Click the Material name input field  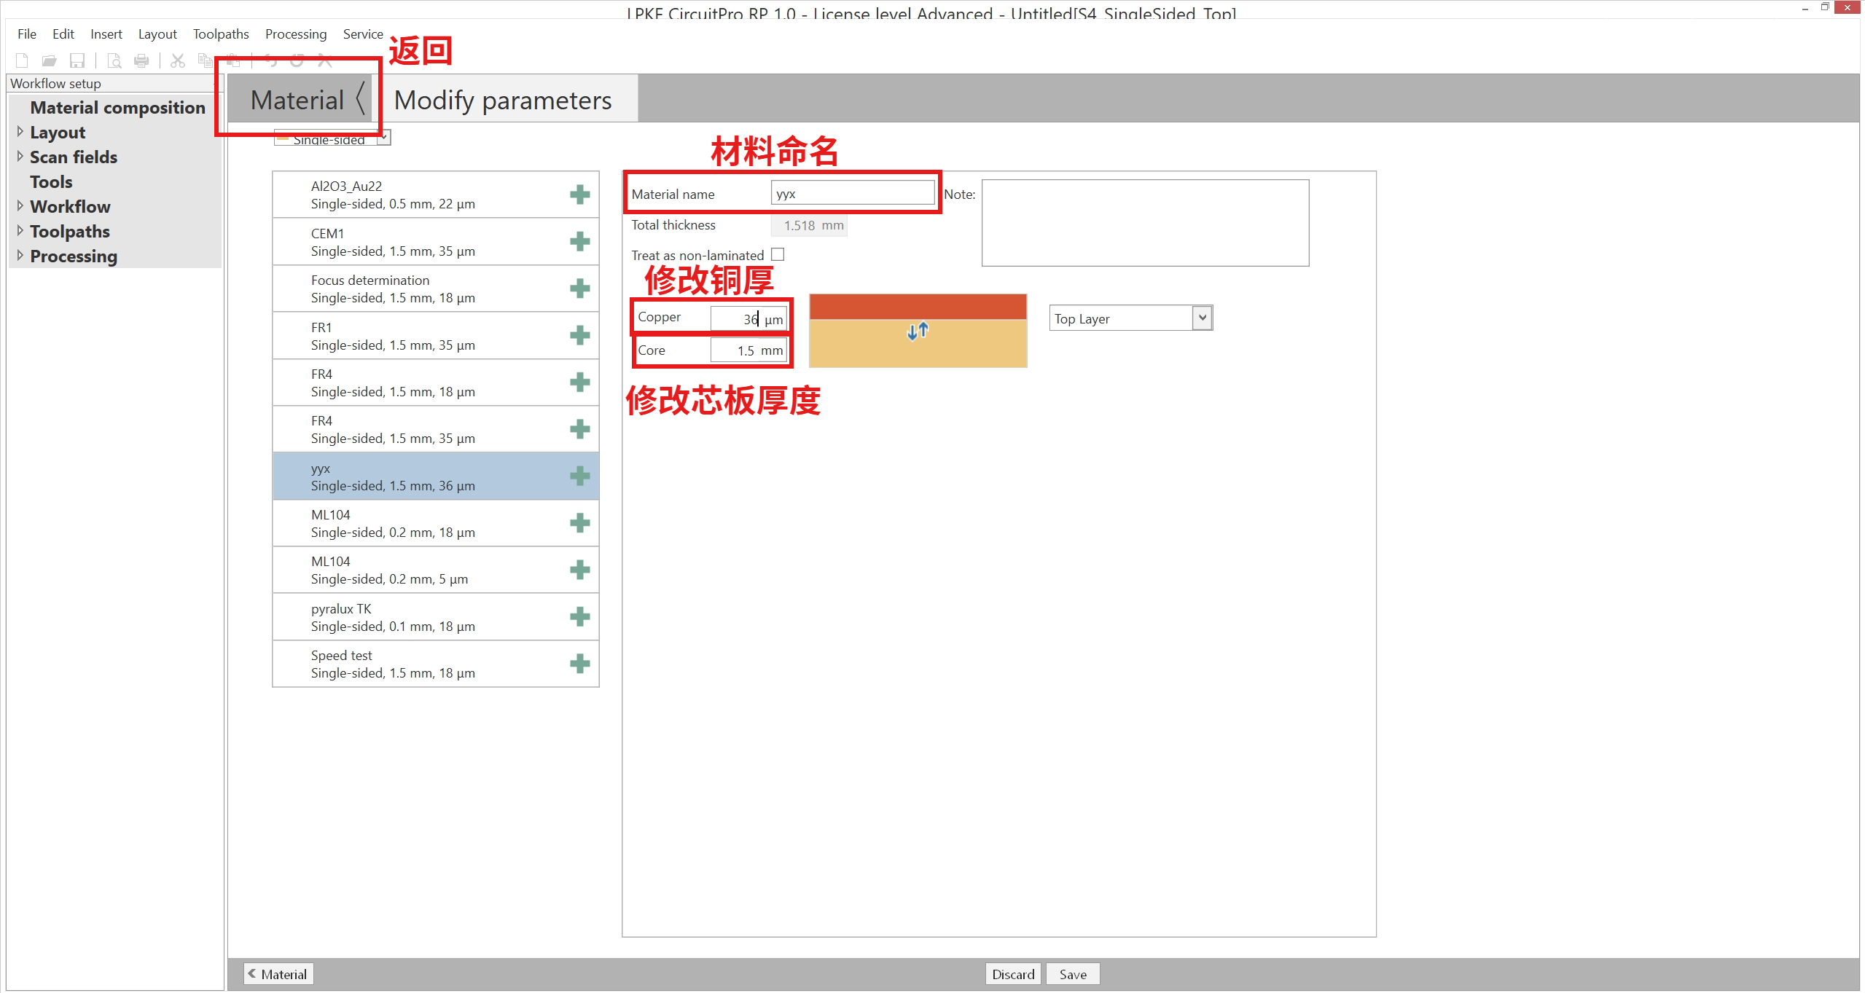click(851, 194)
